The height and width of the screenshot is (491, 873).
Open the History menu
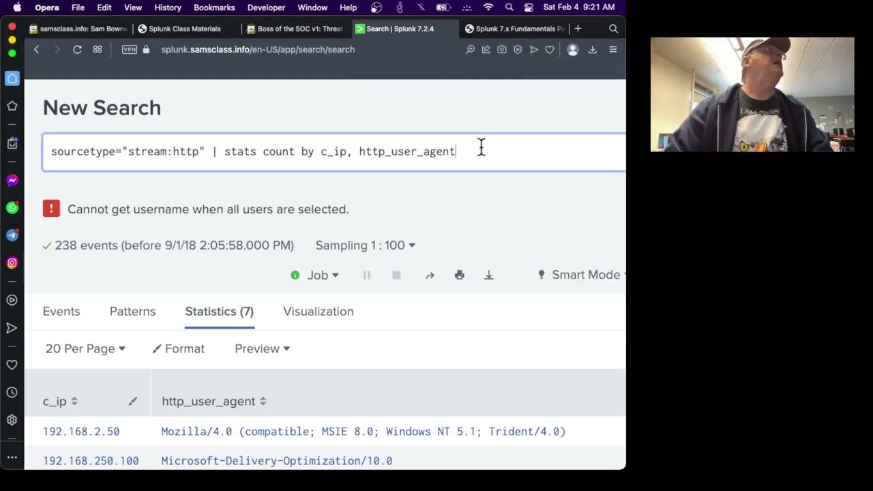click(x=168, y=8)
